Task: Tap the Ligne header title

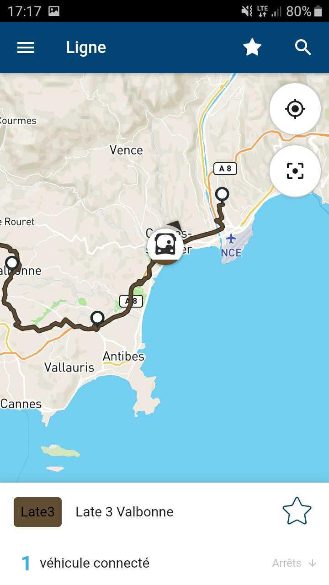Action: (x=86, y=48)
